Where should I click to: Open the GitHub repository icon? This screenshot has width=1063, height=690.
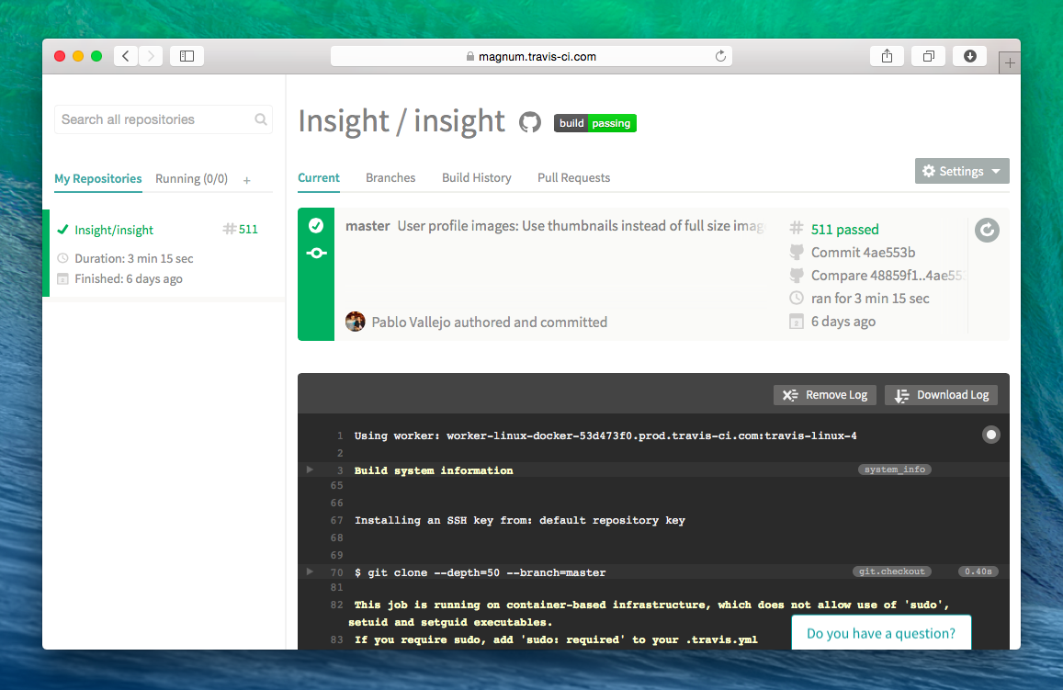click(x=530, y=123)
